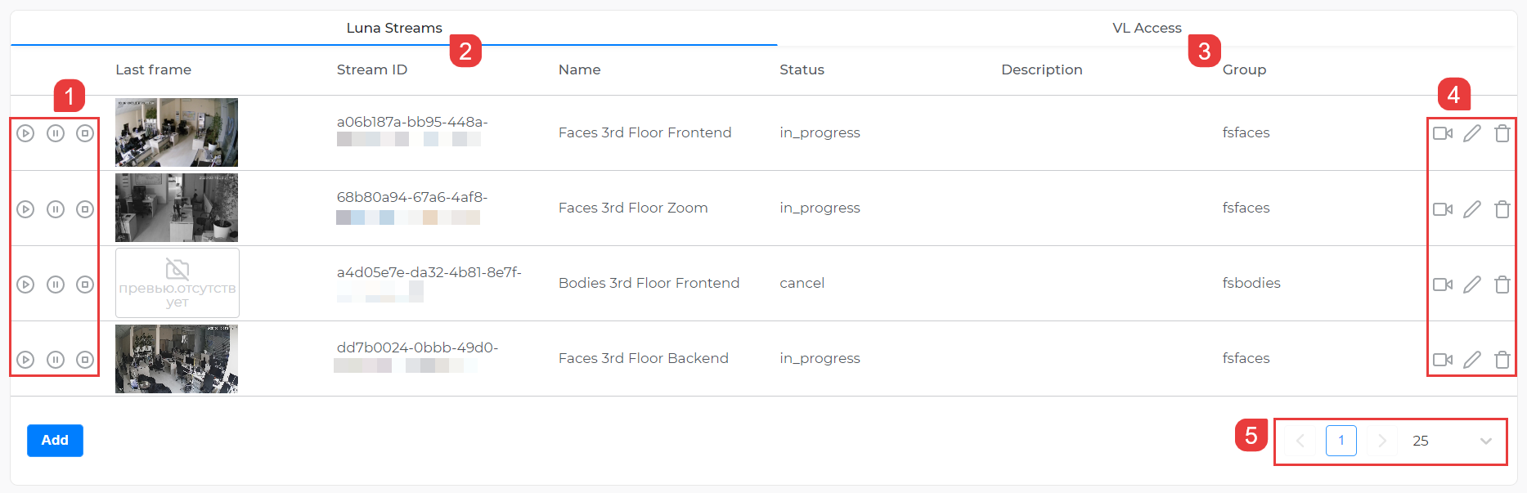This screenshot has width=1527, height=493.
Task: Pause the Bodies 3rd Floor Frontend stream
Action: [x=56, y=285]
